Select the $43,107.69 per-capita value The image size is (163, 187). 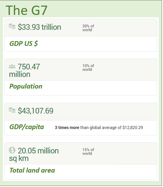click(x=35, y=111)
